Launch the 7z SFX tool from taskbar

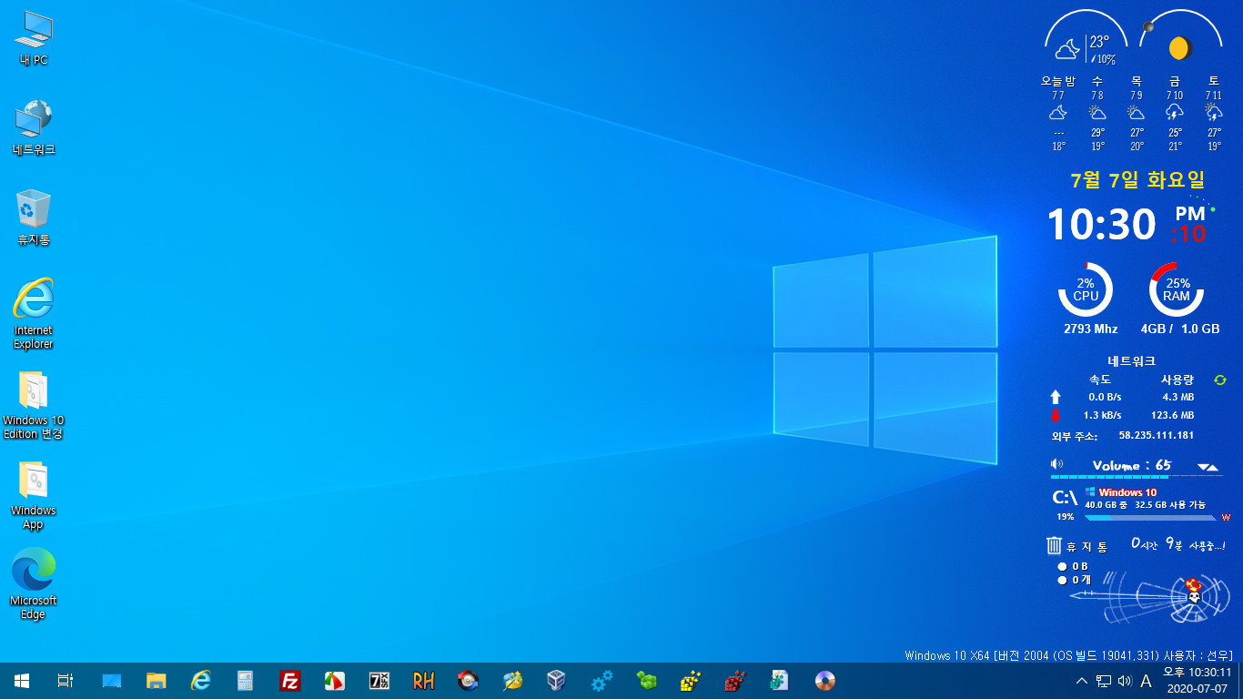[379, 681]
